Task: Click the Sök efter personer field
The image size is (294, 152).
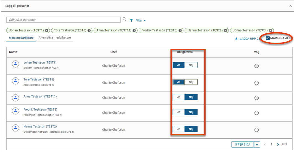Action: pyautogui.click(x=64, y=20)
